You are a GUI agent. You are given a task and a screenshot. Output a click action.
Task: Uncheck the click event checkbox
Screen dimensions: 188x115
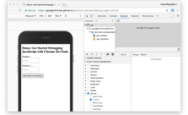(x=91, y=99)
